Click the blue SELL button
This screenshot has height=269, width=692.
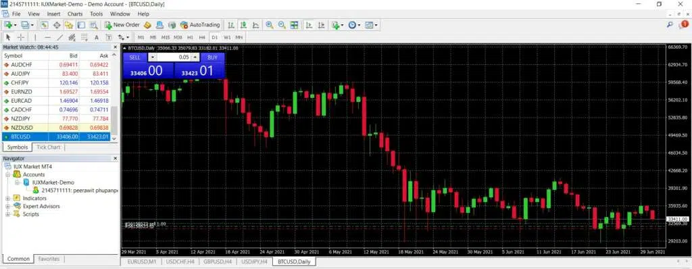(135, 57)
